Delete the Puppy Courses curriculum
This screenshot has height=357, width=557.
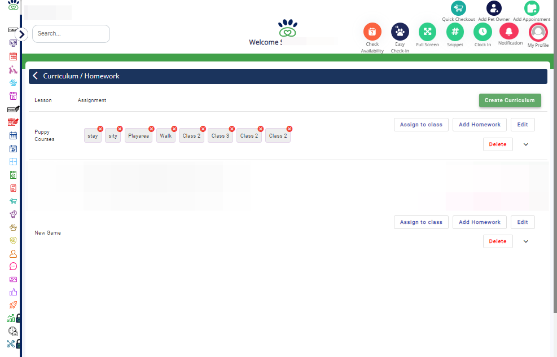point(498,144)
